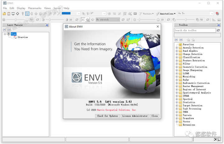The image size is (224, 144).
Task: Click the first favorites star icon
Action: click(188, 40)
